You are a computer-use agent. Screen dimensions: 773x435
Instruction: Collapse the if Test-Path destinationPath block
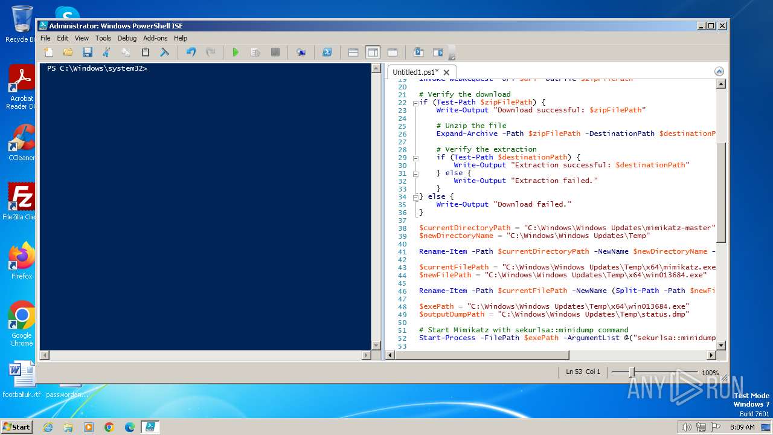415,158
